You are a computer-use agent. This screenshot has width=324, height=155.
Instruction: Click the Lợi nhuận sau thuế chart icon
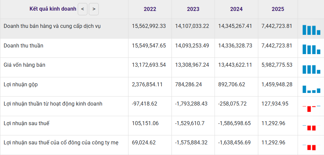(x=311, y=127)
